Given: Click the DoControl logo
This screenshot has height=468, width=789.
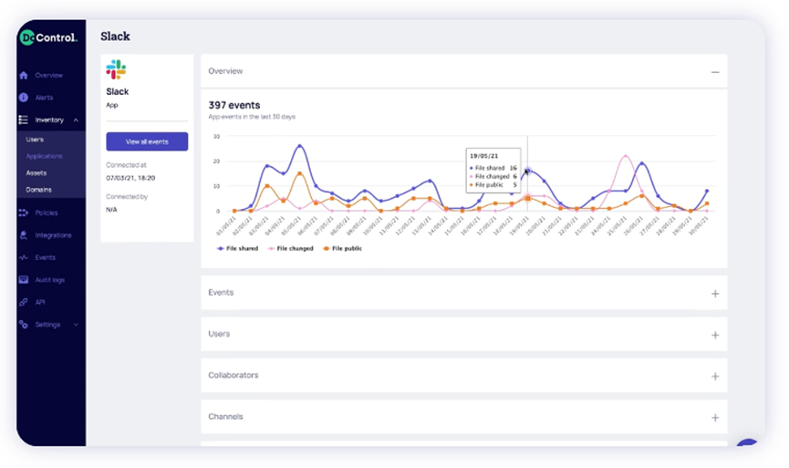Looking at the screenshot, I should pos(48,37).
